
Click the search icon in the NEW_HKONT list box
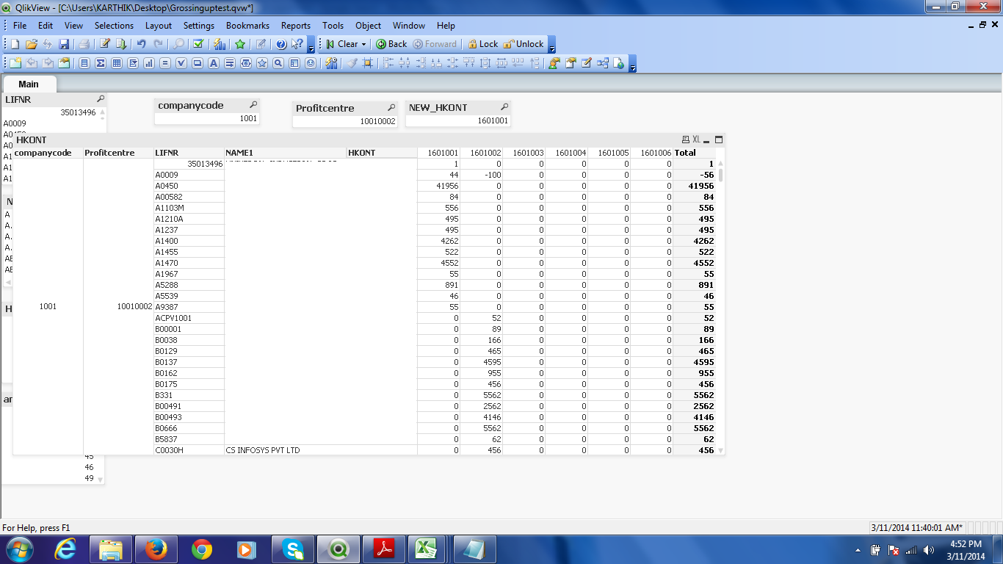(x=504, y=107)
